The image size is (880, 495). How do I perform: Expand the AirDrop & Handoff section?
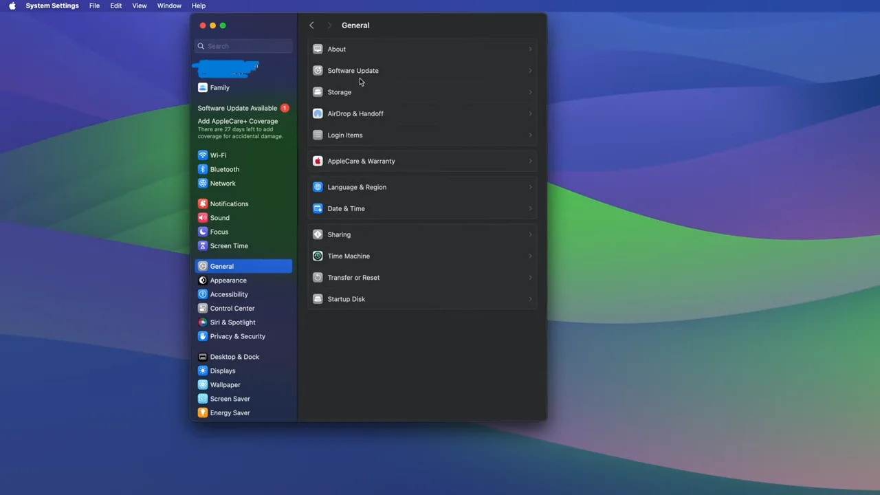pos(529,113)
